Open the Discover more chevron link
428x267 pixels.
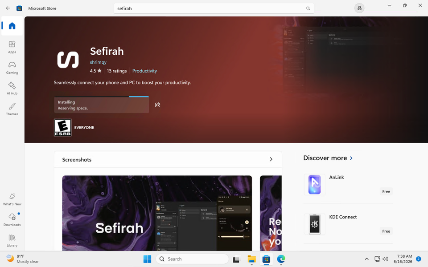[x=351, y=158]
